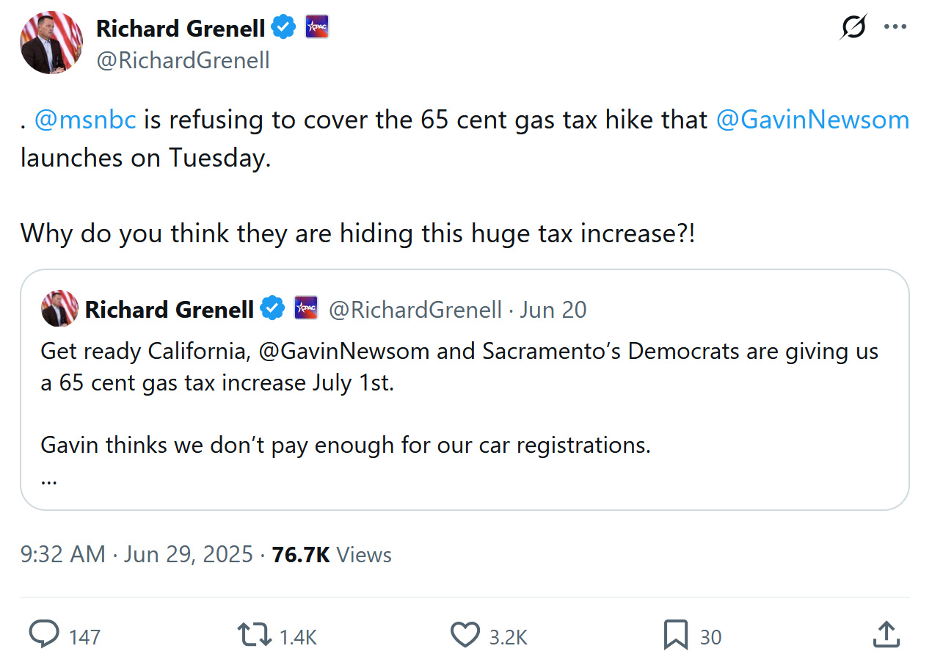This screenshot has height=665, width=932.
Task: Open the quoted tweet about July 1st
Action: click(x=465, y=390)
